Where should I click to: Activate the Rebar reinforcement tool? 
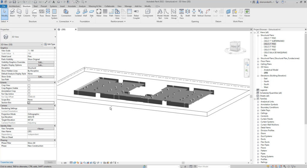99,13
